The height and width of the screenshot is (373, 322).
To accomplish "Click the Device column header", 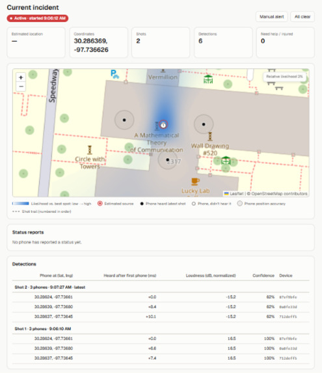I will click(286, 275).
